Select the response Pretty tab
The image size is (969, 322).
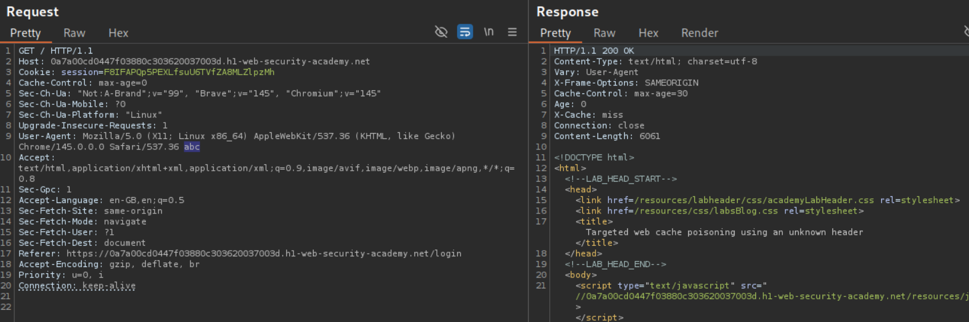[x=555, y=33]
